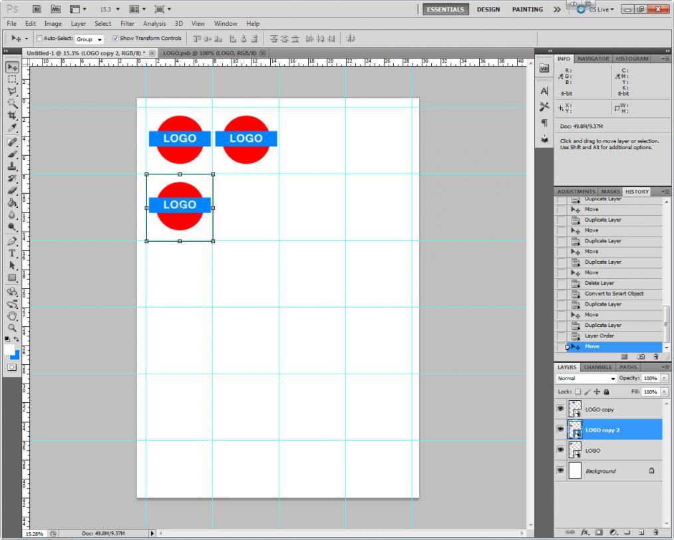
Task: Select the Eyedropper tool
Action: (x=12, y=127)
